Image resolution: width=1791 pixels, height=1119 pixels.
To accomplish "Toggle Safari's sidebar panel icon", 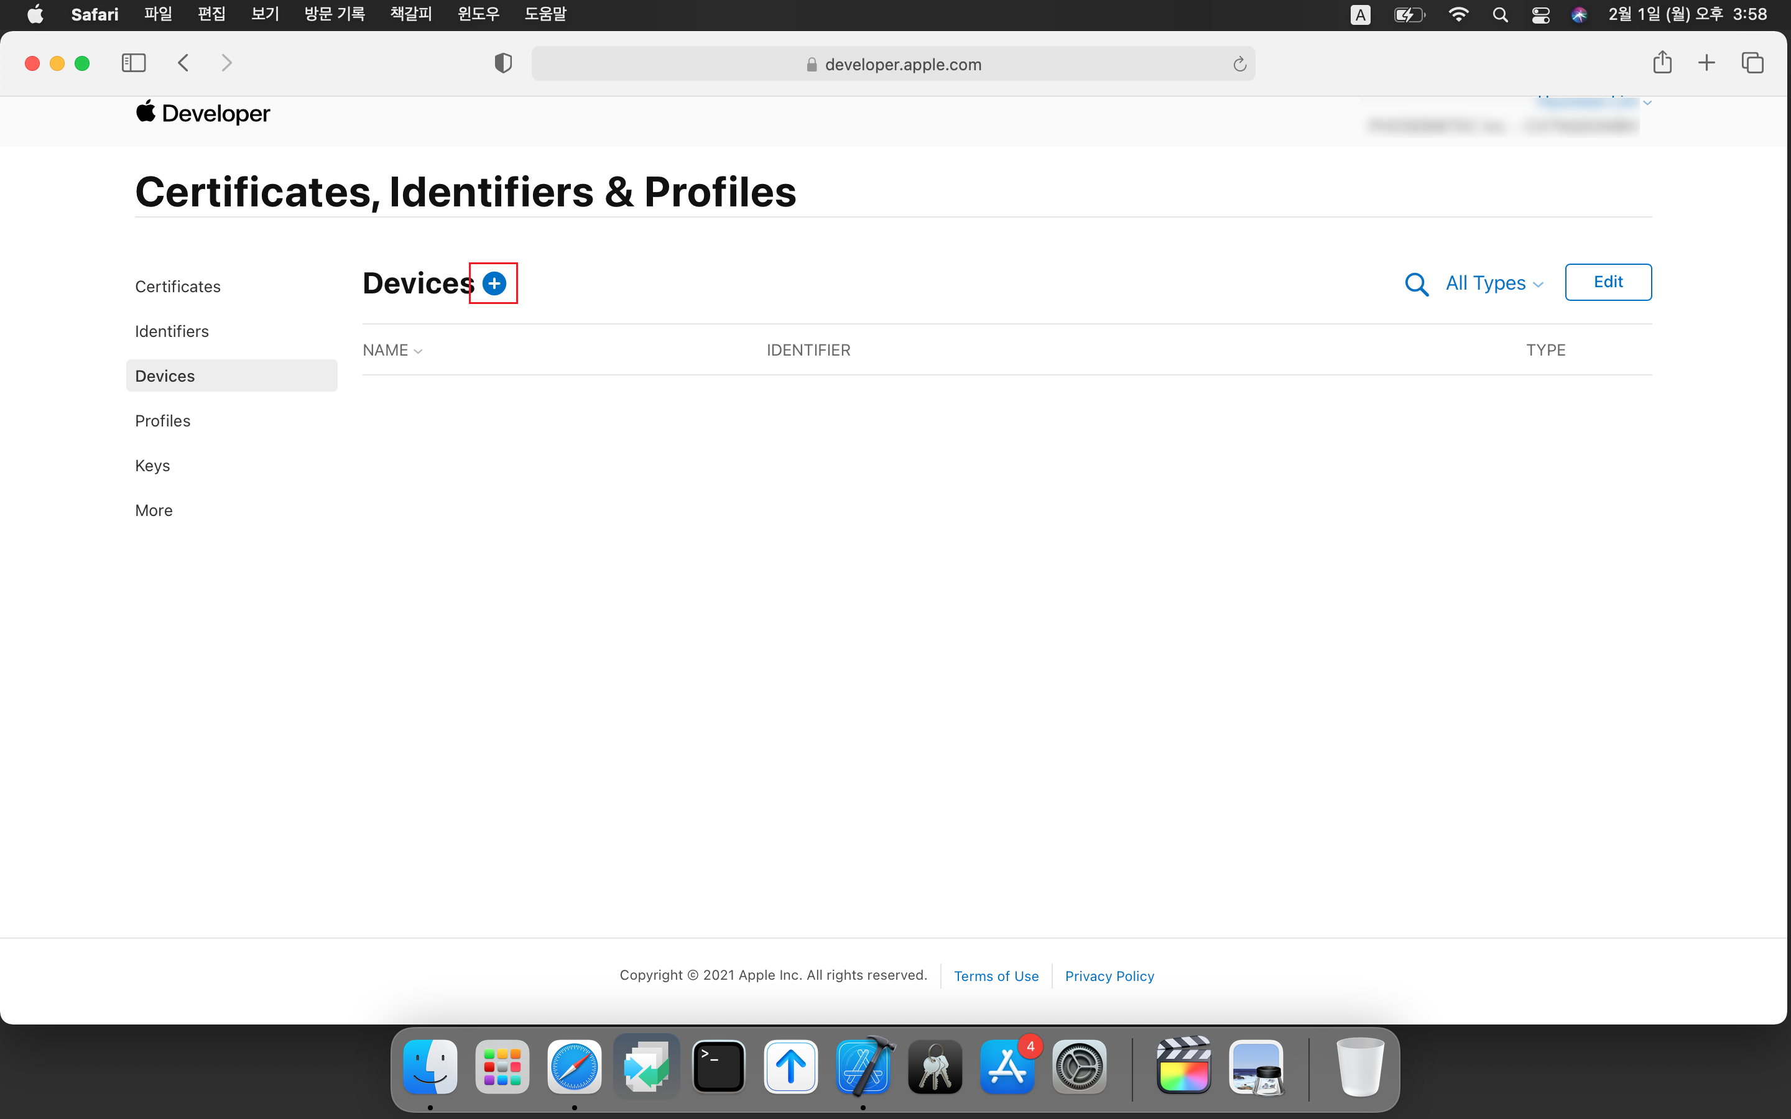I will click(x=133, y=63).
